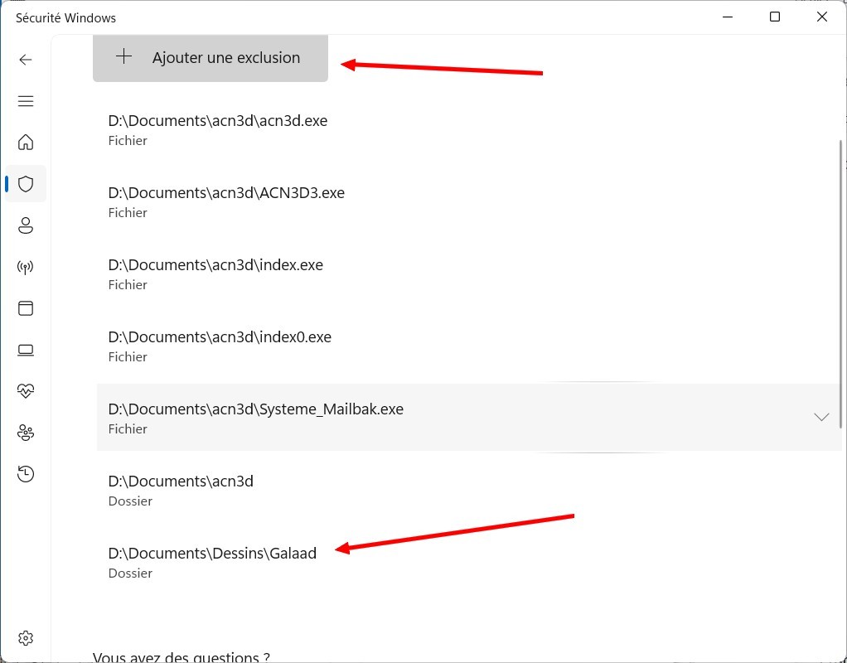Select the index.exe exclusion entry
This screenshot has height=663, width=847.
click(x=215, y=273)
